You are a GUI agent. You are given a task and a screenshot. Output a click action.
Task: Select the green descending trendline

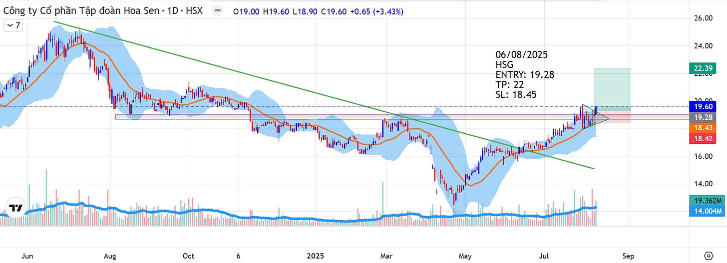tap(324, 95)
